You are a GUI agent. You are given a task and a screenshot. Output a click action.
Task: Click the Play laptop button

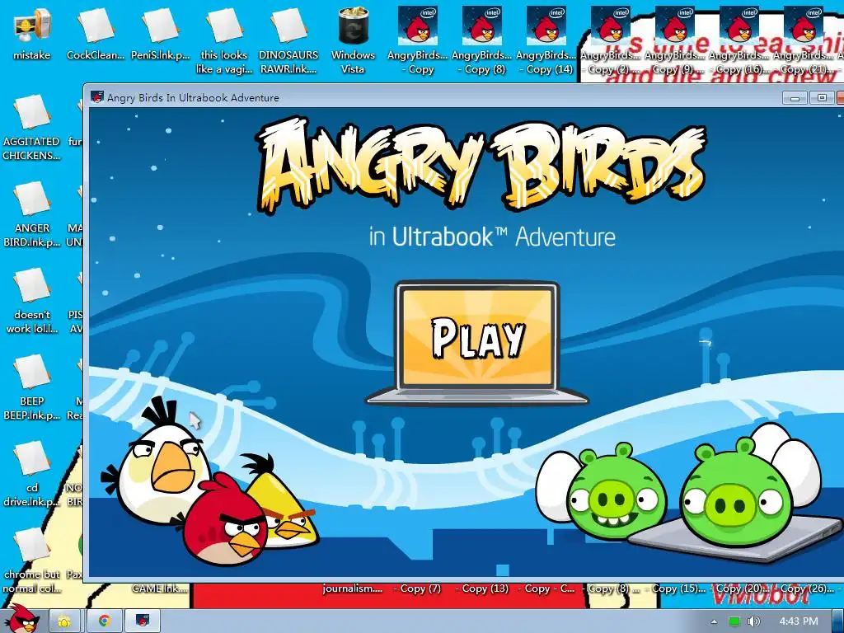click(477, 343)
